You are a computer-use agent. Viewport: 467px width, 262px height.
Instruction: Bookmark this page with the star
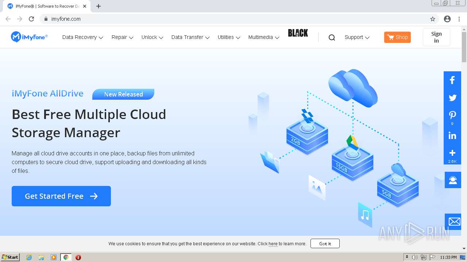coord(433,19)
